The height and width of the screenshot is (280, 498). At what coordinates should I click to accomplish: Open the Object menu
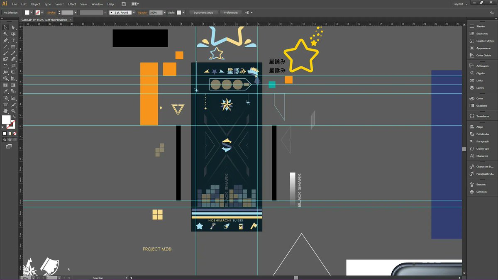[35, 4]
